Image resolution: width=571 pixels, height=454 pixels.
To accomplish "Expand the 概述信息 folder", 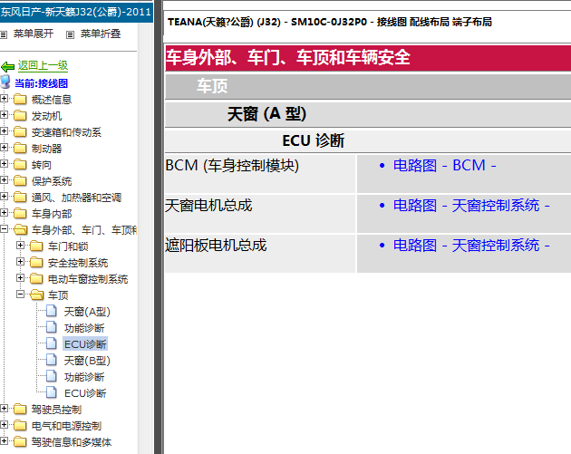I will pos(4,98).
